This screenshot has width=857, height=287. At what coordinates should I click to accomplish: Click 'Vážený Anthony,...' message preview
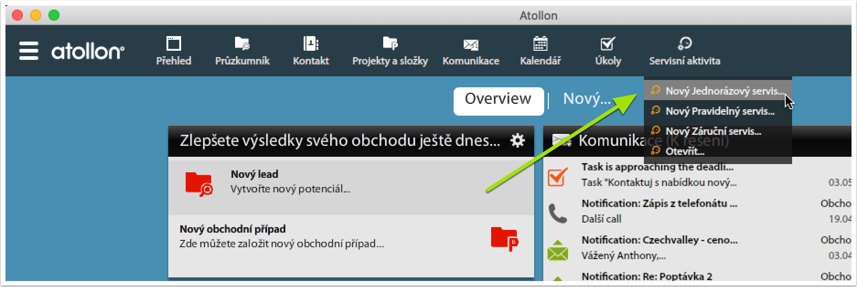pyautogui.click(x=623, y=255)
